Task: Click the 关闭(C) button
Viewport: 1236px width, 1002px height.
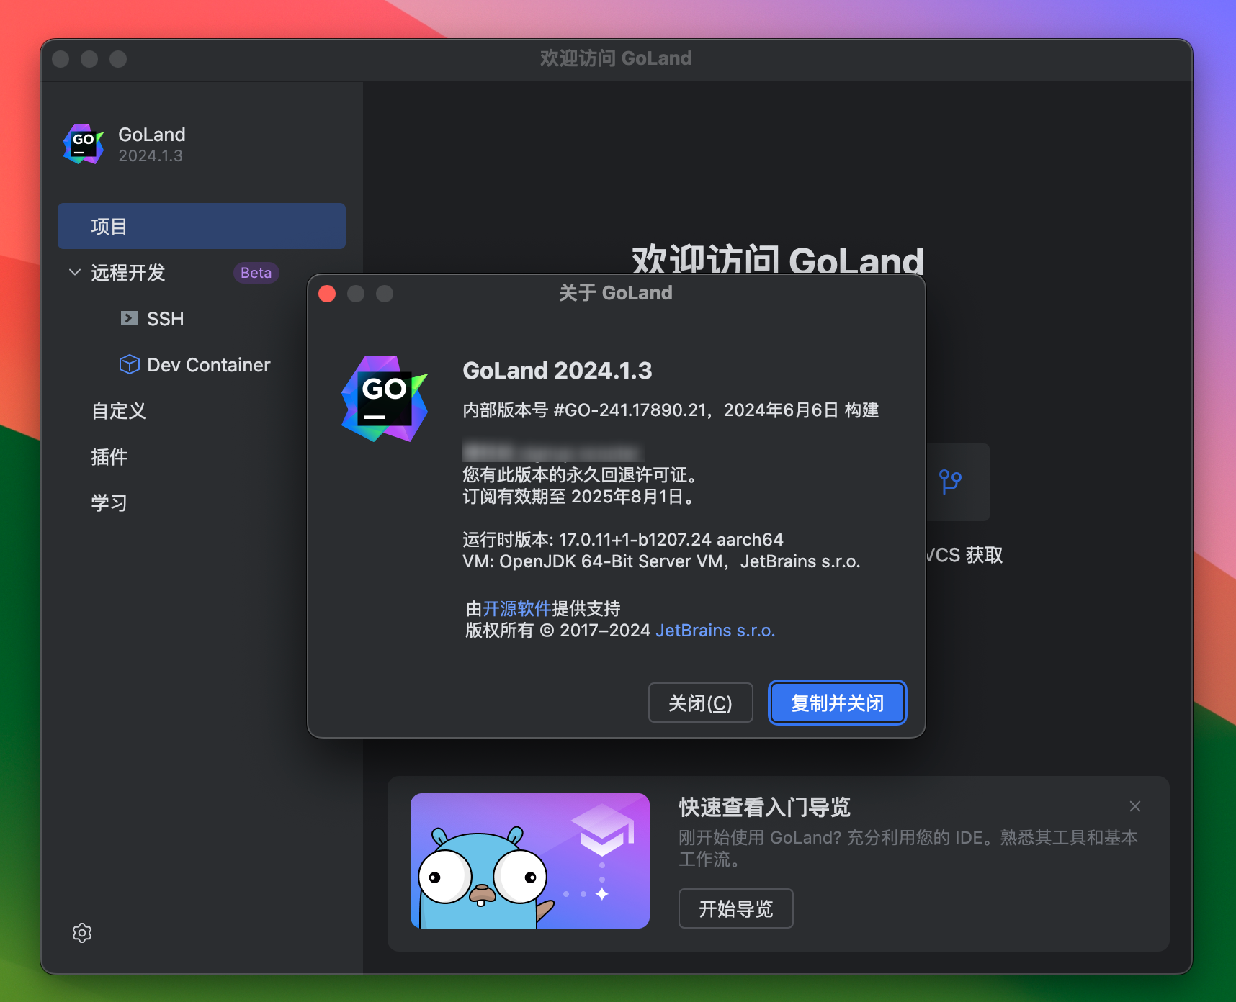Action: click(700, 703)
